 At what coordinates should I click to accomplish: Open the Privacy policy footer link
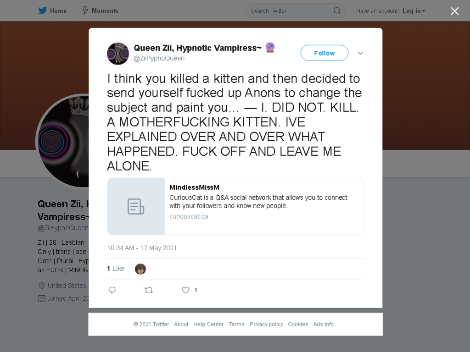(x=266, y=324)
